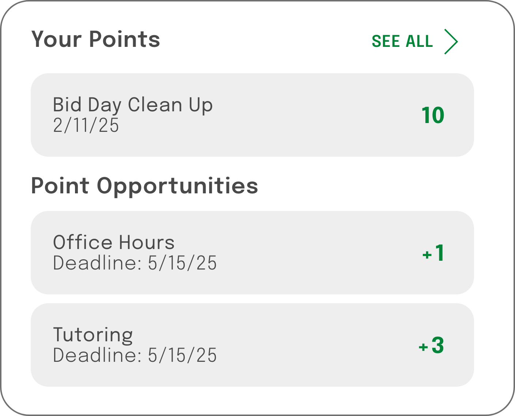Viewport: 515px width, 416px height.
Task: Click the Your Points heading
Action: [96, 39]
